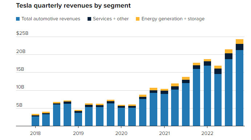Click the 5B y-axis label
The width and height of the screenshot is (251, 140).
point(19,105)
